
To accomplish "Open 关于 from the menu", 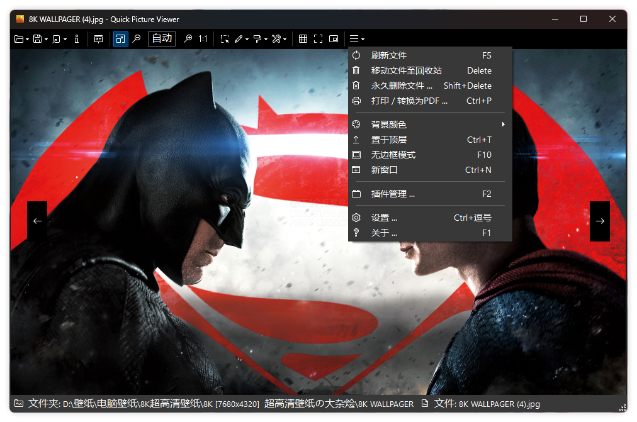I will tap(430, 233).
